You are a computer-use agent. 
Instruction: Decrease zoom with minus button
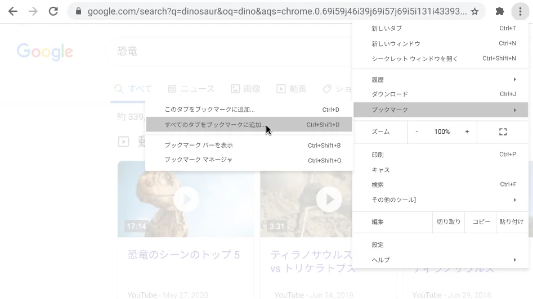(x=416, y=132)
